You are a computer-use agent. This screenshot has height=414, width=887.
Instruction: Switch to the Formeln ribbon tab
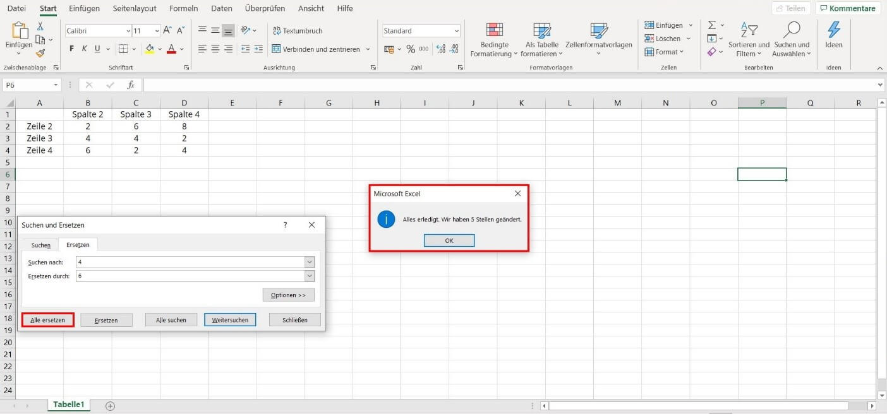click(184, 8)
